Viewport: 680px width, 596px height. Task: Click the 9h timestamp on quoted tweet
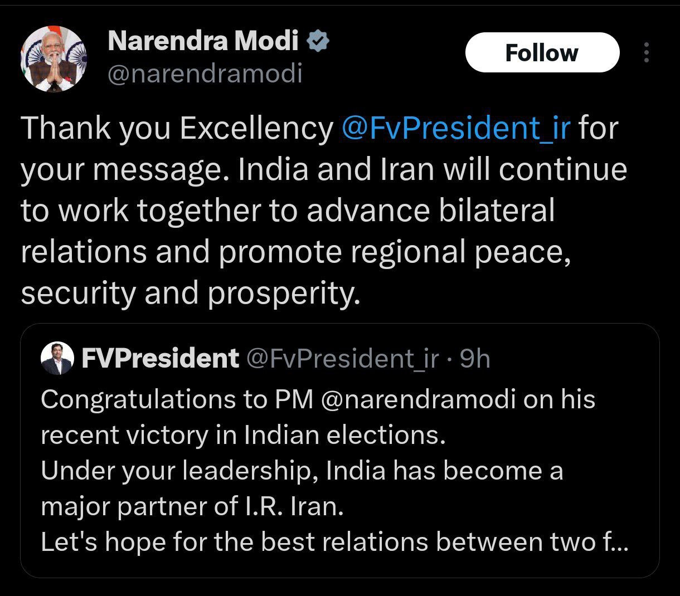[475, 359]
